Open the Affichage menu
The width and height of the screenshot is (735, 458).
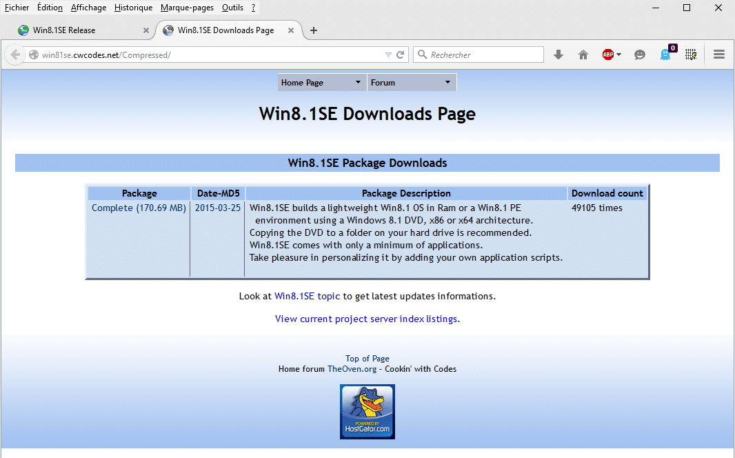tap(88, 8)
